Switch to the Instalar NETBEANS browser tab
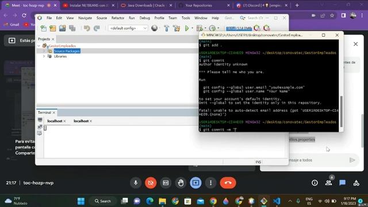 89,5
